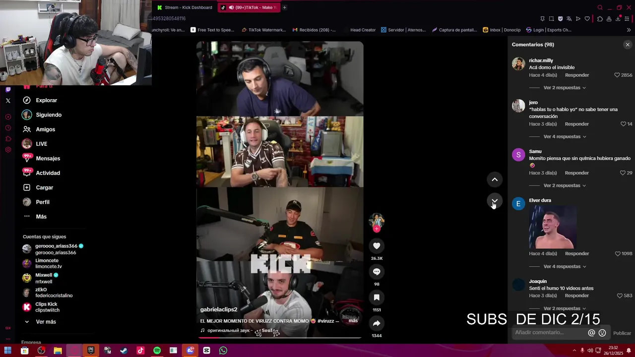Viewport: 635px width, 357px height.
Task: Open Amigos section
Action: (39, 129)
